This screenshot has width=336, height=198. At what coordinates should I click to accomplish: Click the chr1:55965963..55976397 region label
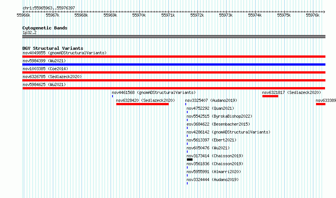pyautogui.click(x=49, y=8)
